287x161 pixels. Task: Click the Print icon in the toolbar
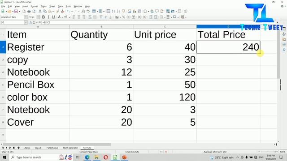coord(29,11)
